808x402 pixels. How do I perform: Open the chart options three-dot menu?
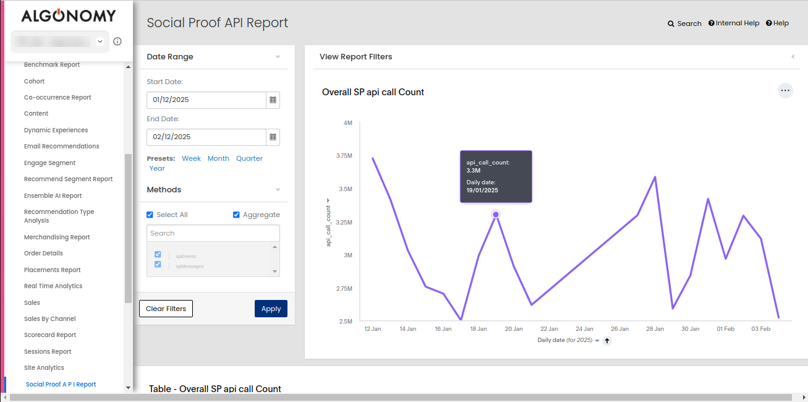785,90
